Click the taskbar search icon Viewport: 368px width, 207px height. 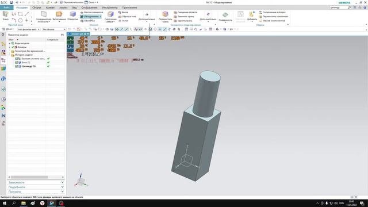tap(14, 203)
